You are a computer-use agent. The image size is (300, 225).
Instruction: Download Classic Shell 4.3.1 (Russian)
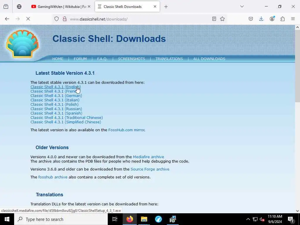point(56,109)
